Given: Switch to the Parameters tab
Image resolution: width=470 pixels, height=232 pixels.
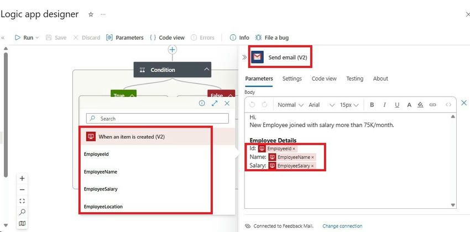Looking at the screenshot, I should [x=259, y=79].
